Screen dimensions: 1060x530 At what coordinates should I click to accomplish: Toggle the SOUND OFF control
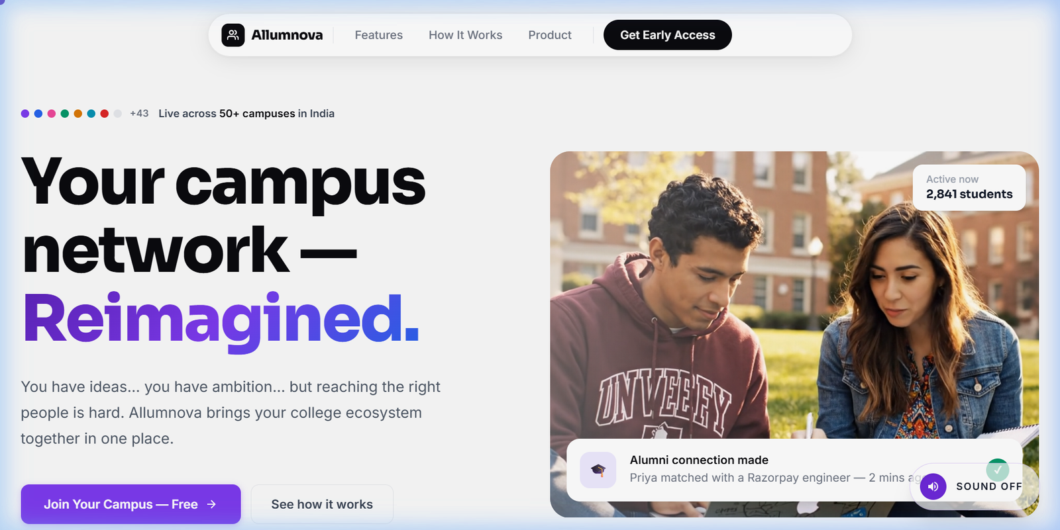(x=975, y=486)
